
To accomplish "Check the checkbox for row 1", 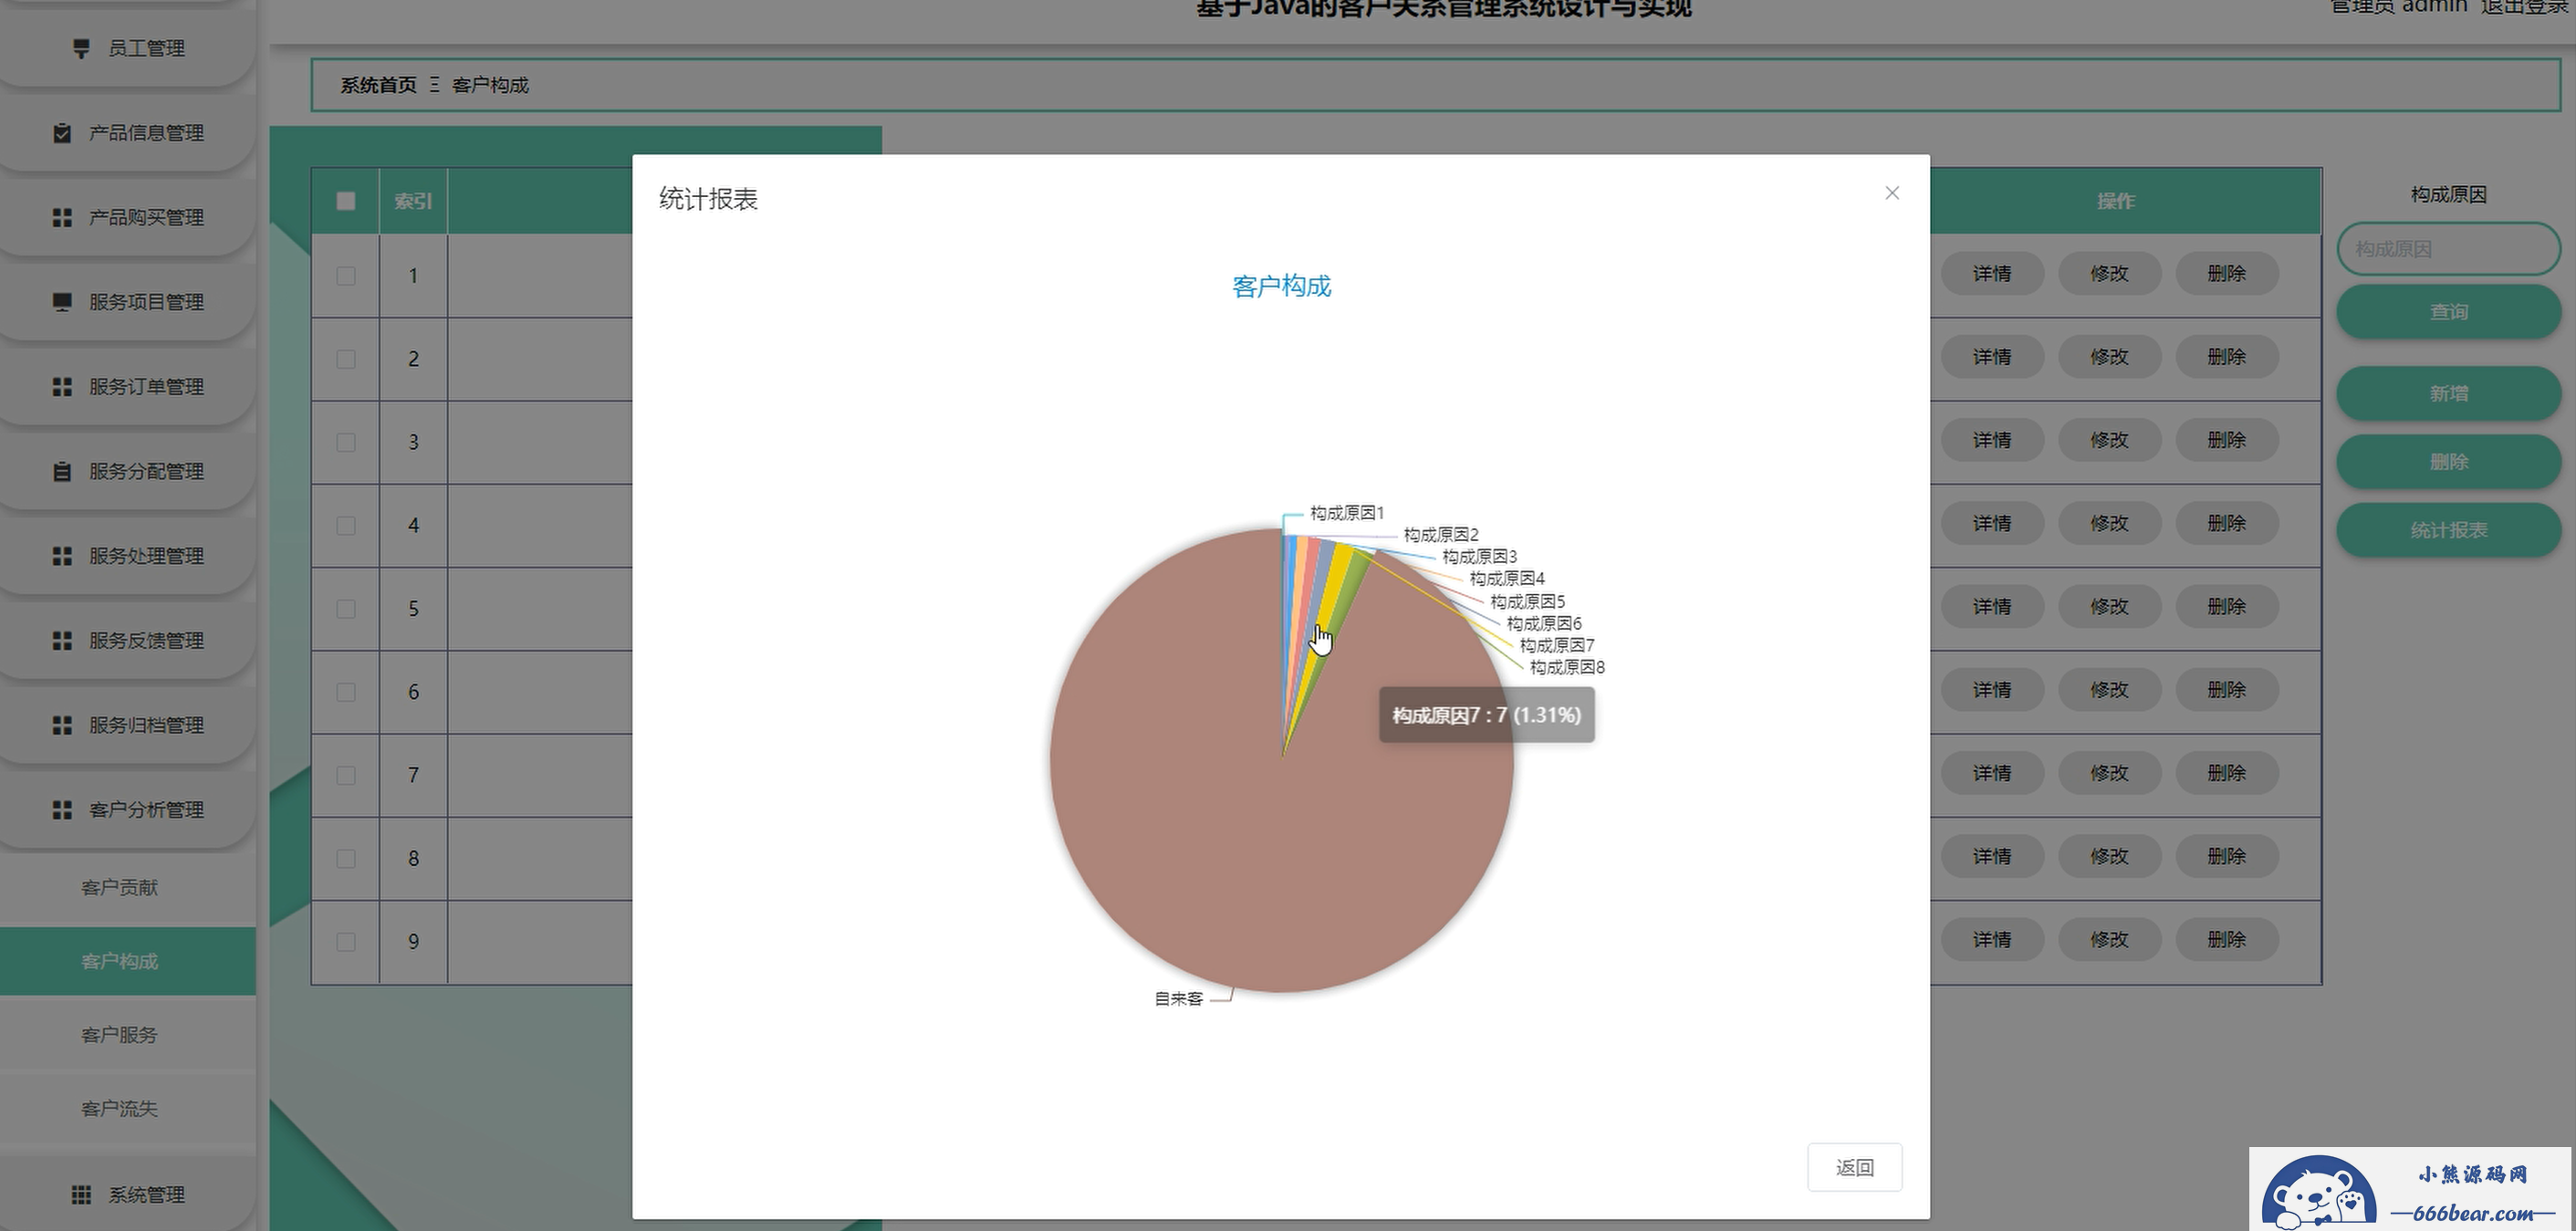I will click(346, 275).
